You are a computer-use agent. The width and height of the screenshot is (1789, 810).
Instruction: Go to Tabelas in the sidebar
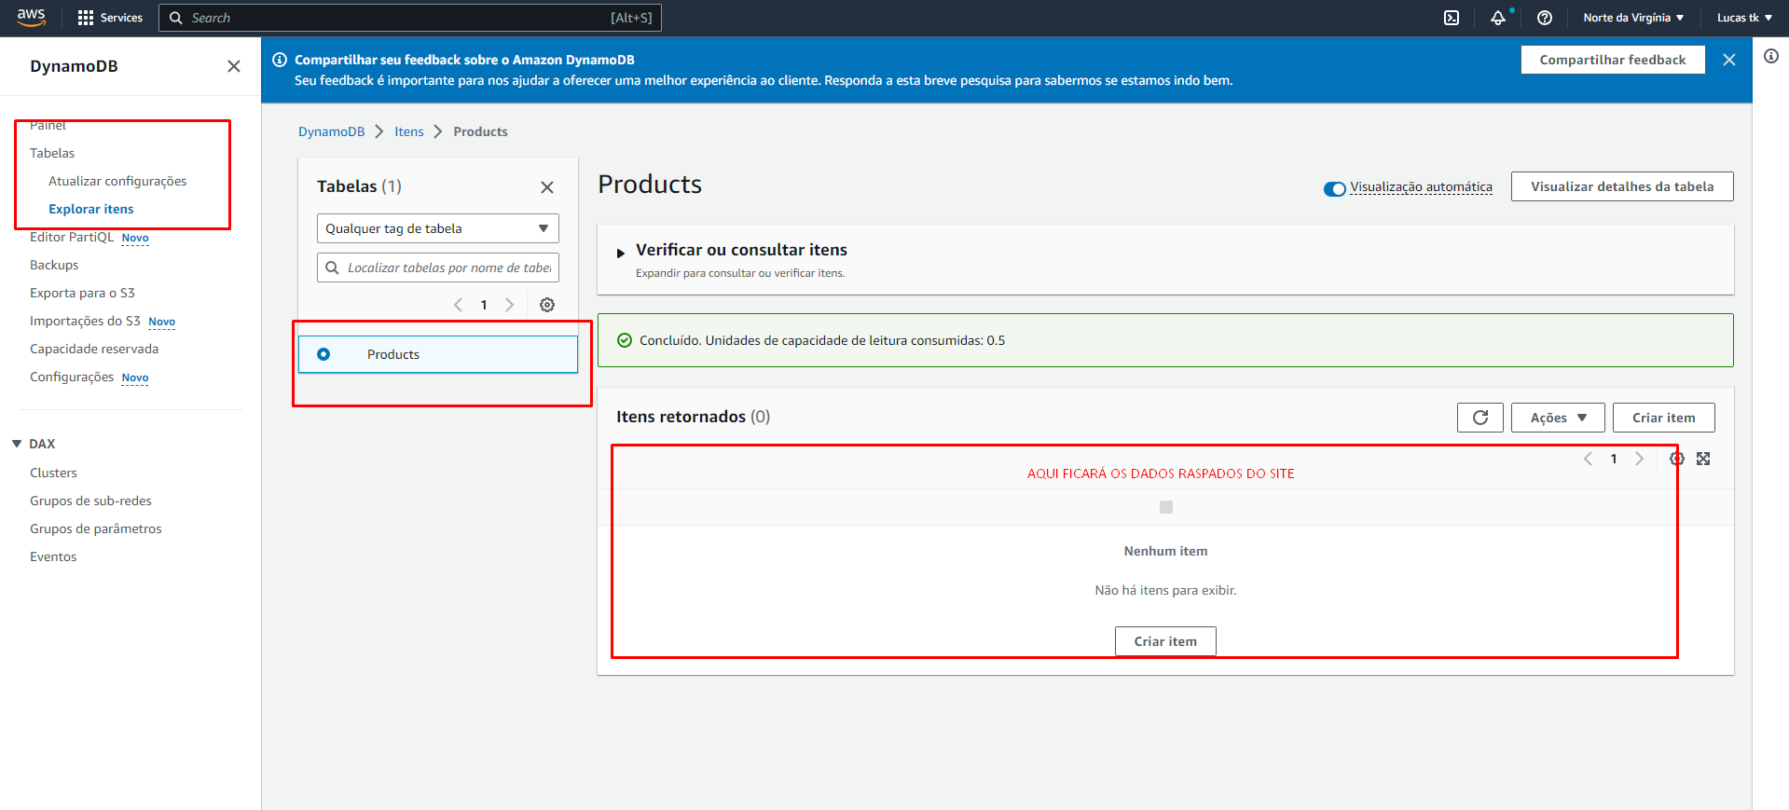coord(52,153)
